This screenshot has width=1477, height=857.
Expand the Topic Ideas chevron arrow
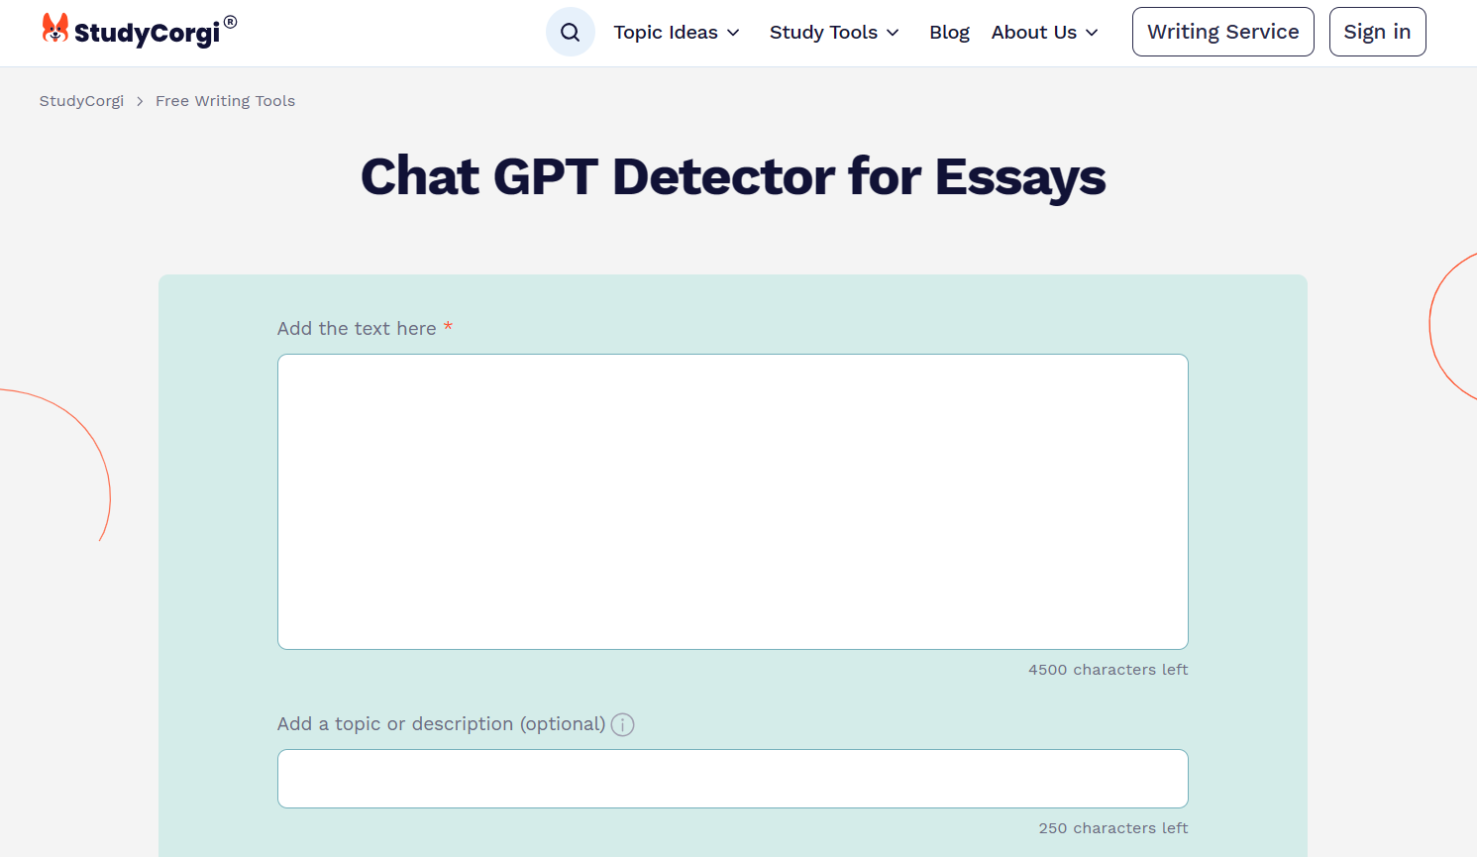point(733,33)
